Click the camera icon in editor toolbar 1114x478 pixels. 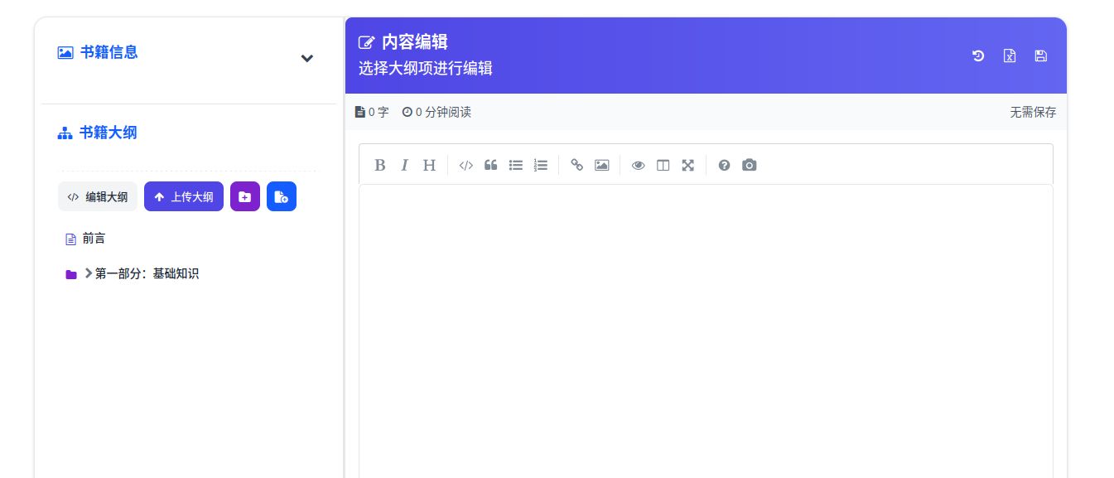pyautogui.click(x=750, y=165)
